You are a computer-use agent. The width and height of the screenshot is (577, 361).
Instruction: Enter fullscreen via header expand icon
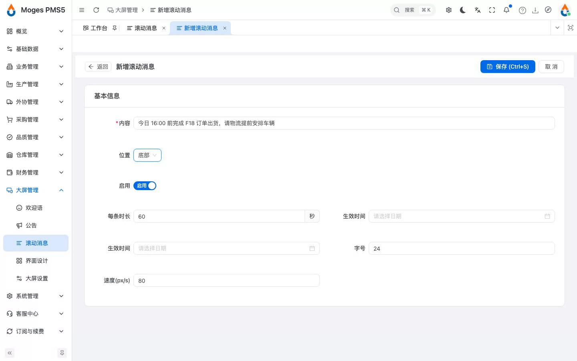[x=492, y=10]
